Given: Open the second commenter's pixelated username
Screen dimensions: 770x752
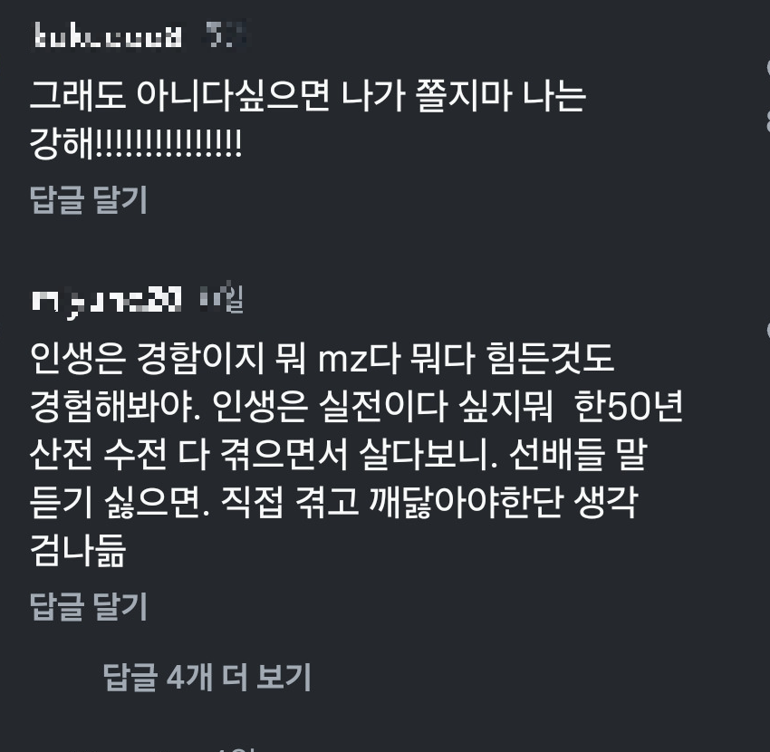Looking at the screenshot, I should coord(107,300).
